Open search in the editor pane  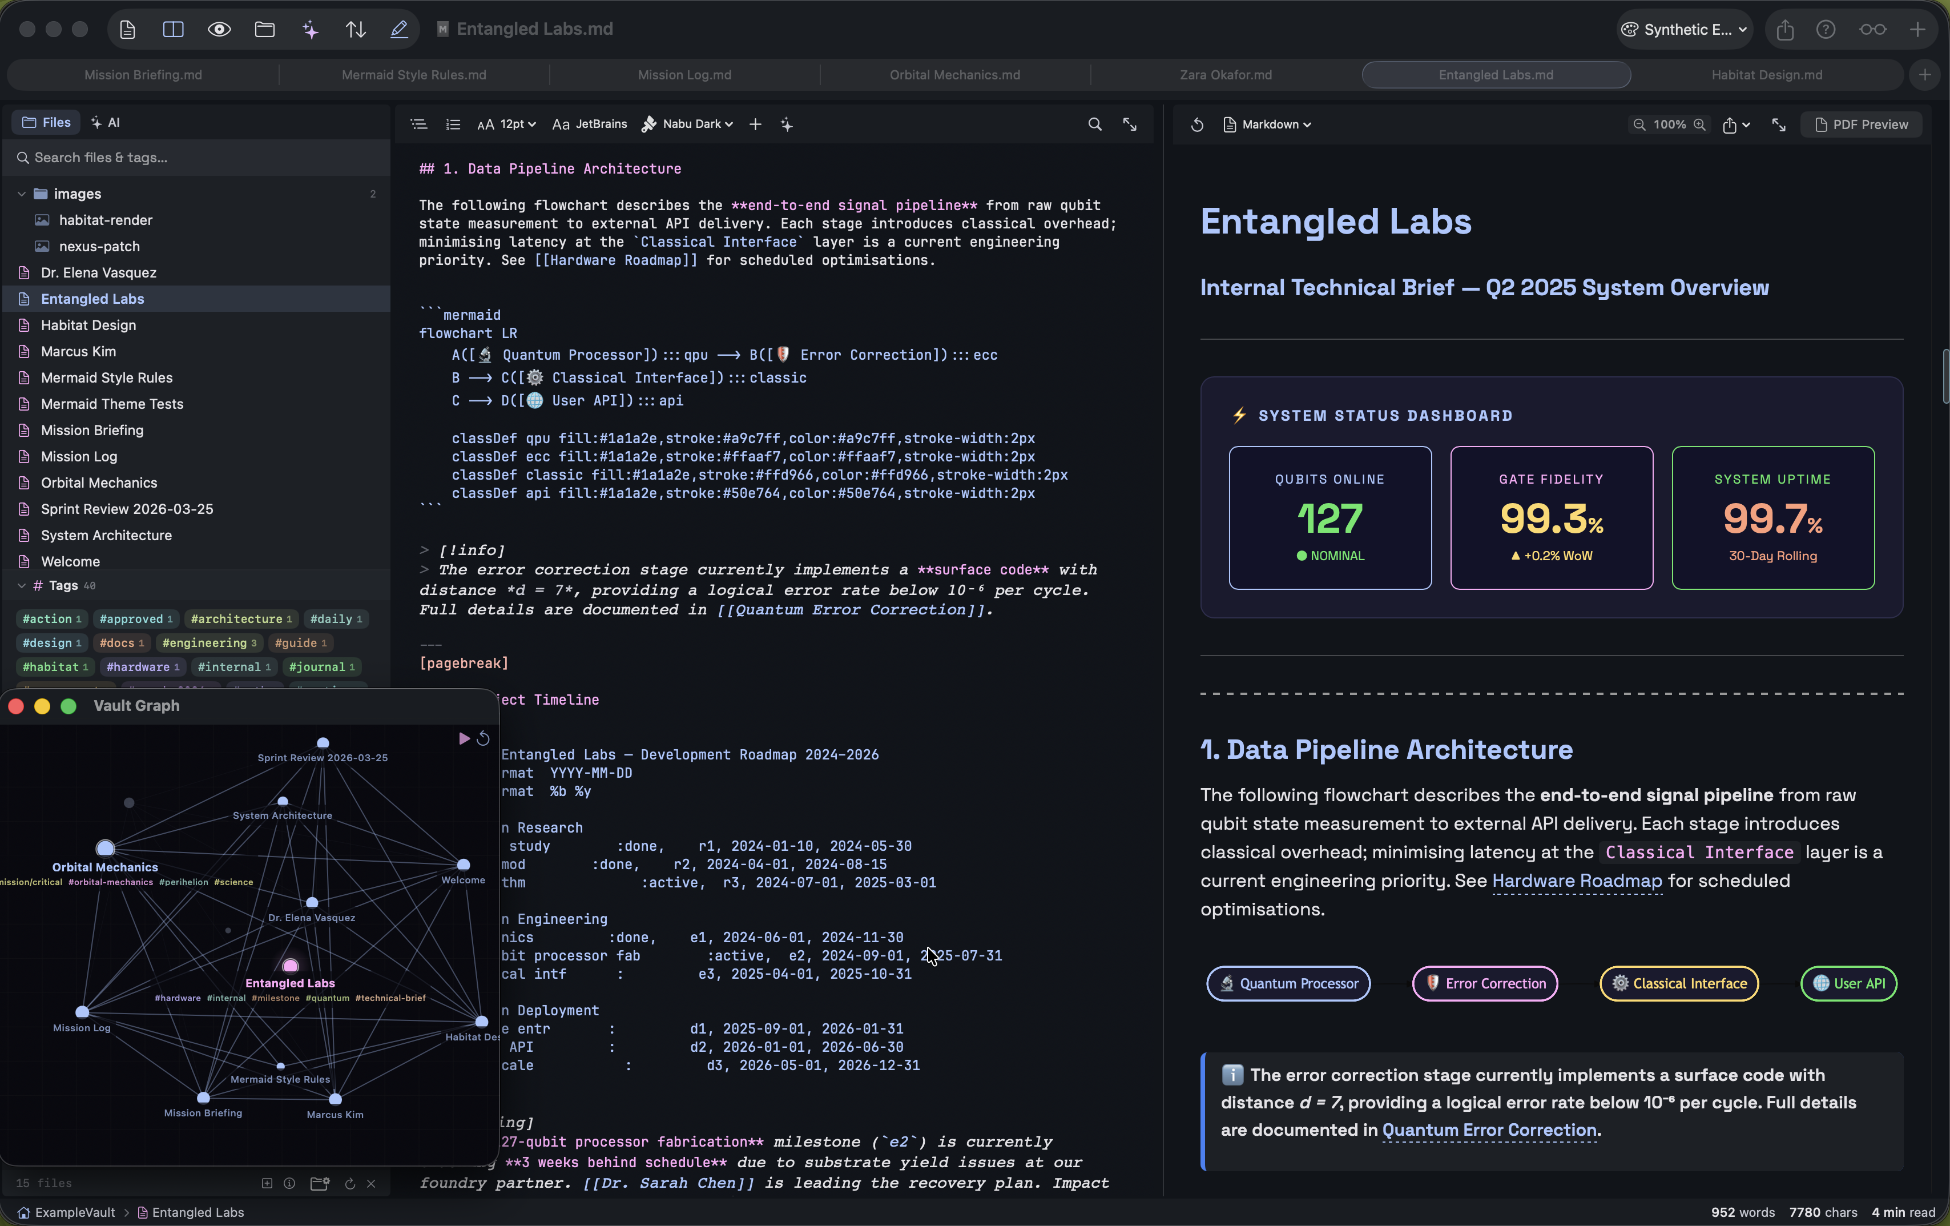[1094, 124]
